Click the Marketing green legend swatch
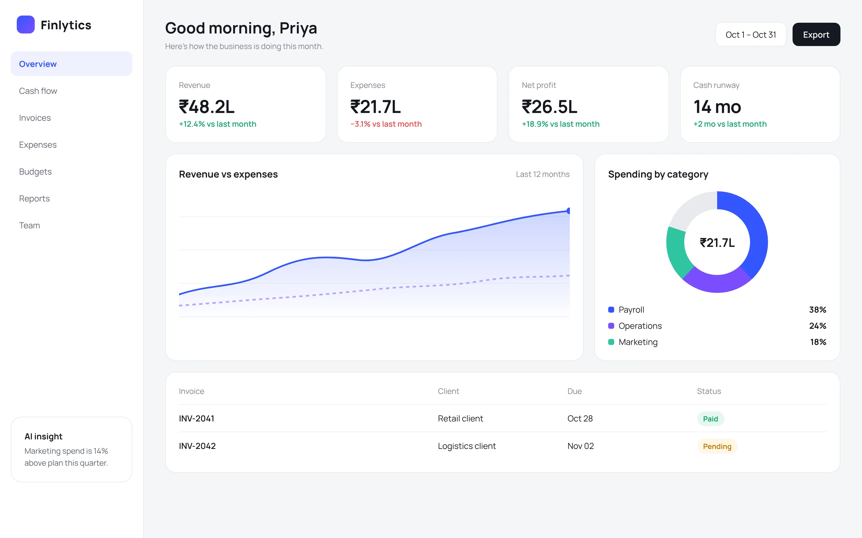 point(611,342)
